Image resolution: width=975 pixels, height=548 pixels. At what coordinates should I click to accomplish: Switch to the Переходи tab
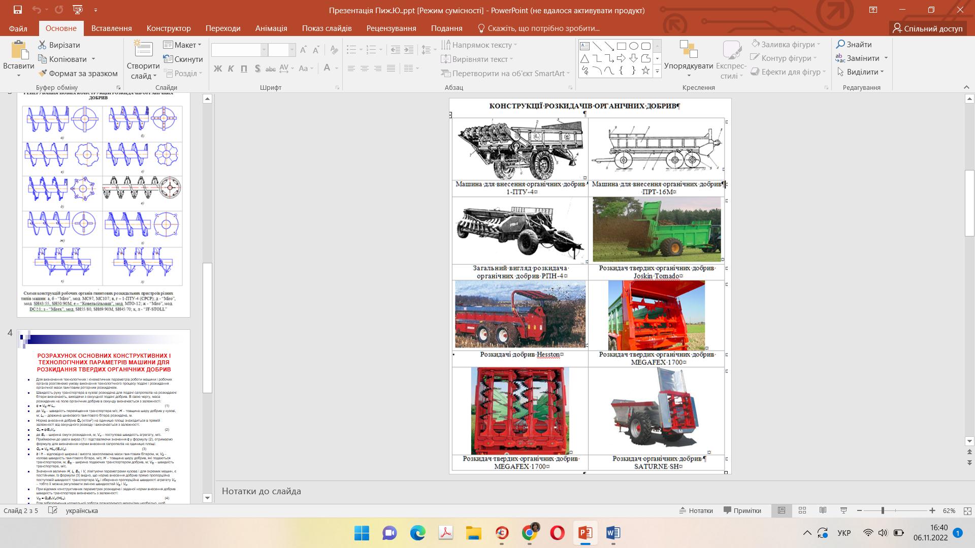coord(223,28)
